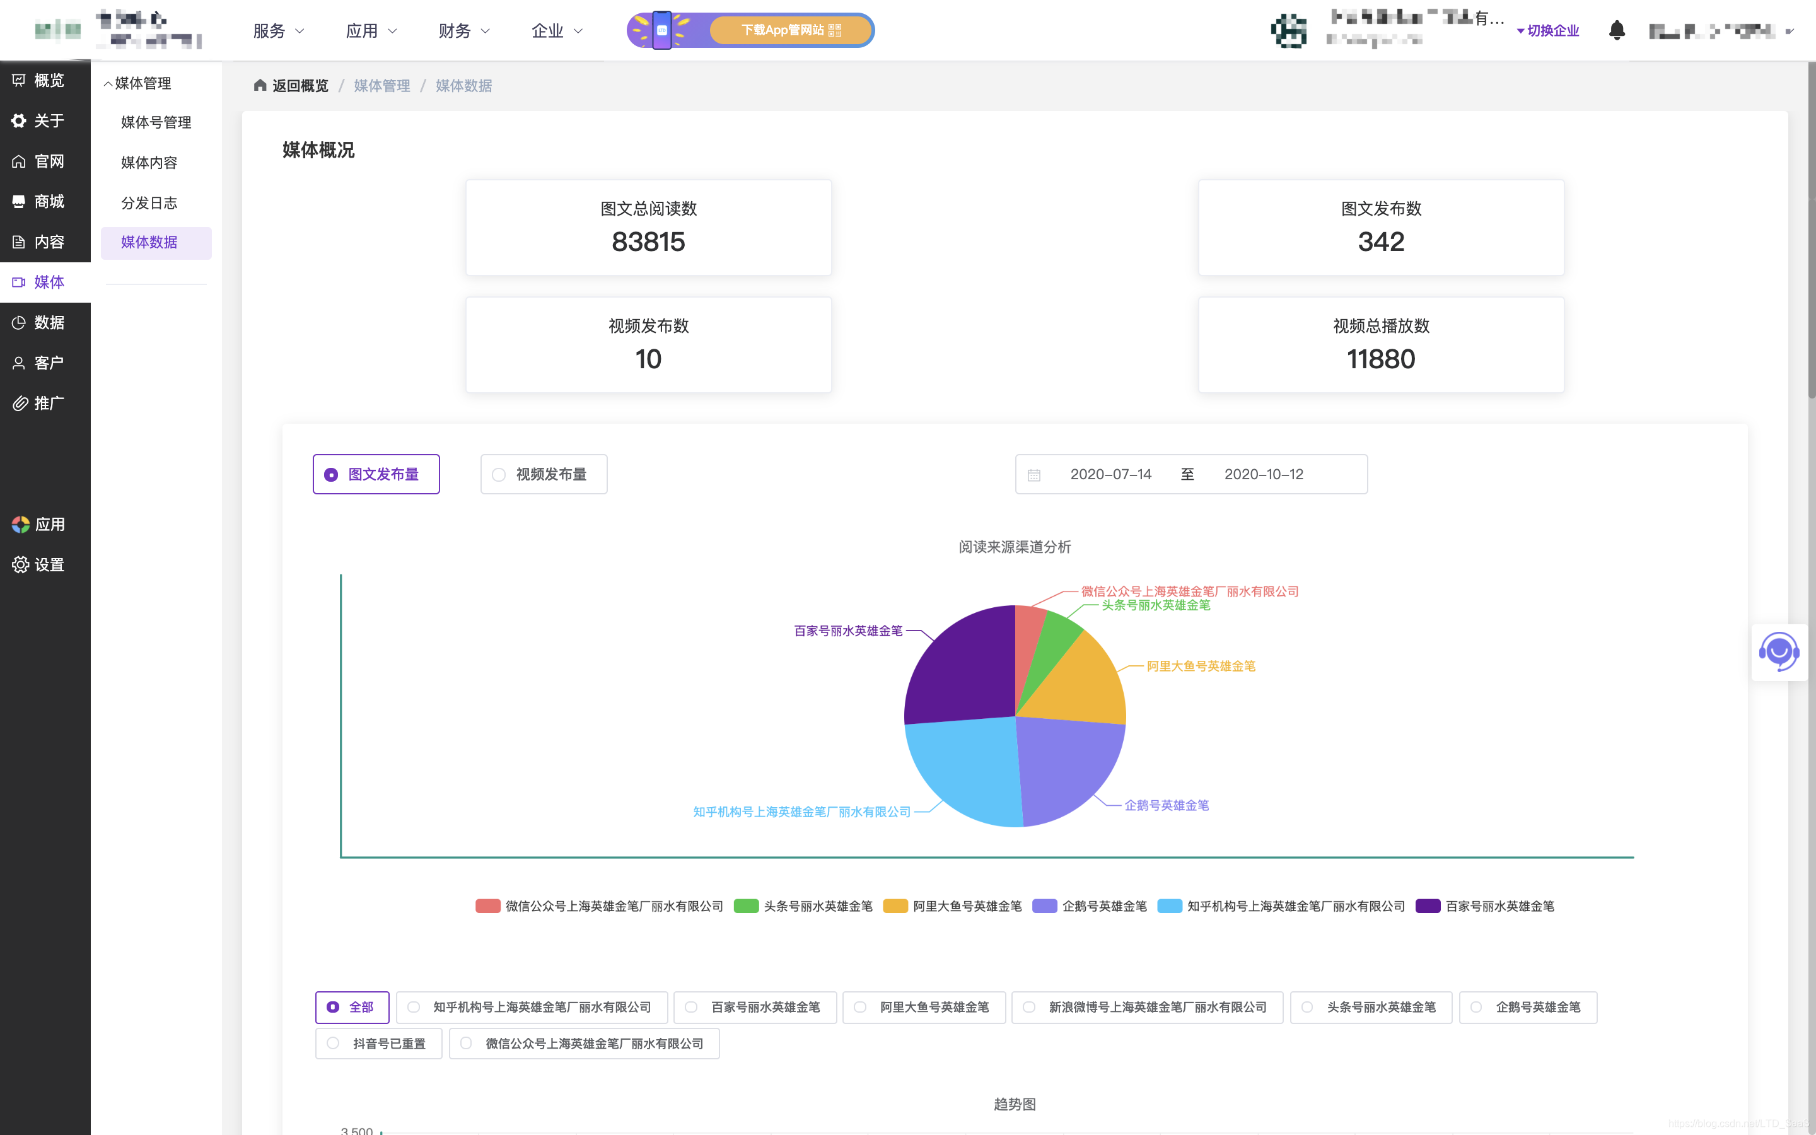Click the 下载App管网站 banner button
The height and width of the screenshot is (1135, 1816).
(790, 30)
